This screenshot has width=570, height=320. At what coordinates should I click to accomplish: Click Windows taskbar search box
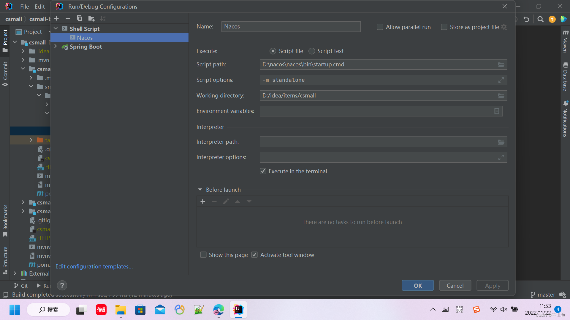(48, 310)
